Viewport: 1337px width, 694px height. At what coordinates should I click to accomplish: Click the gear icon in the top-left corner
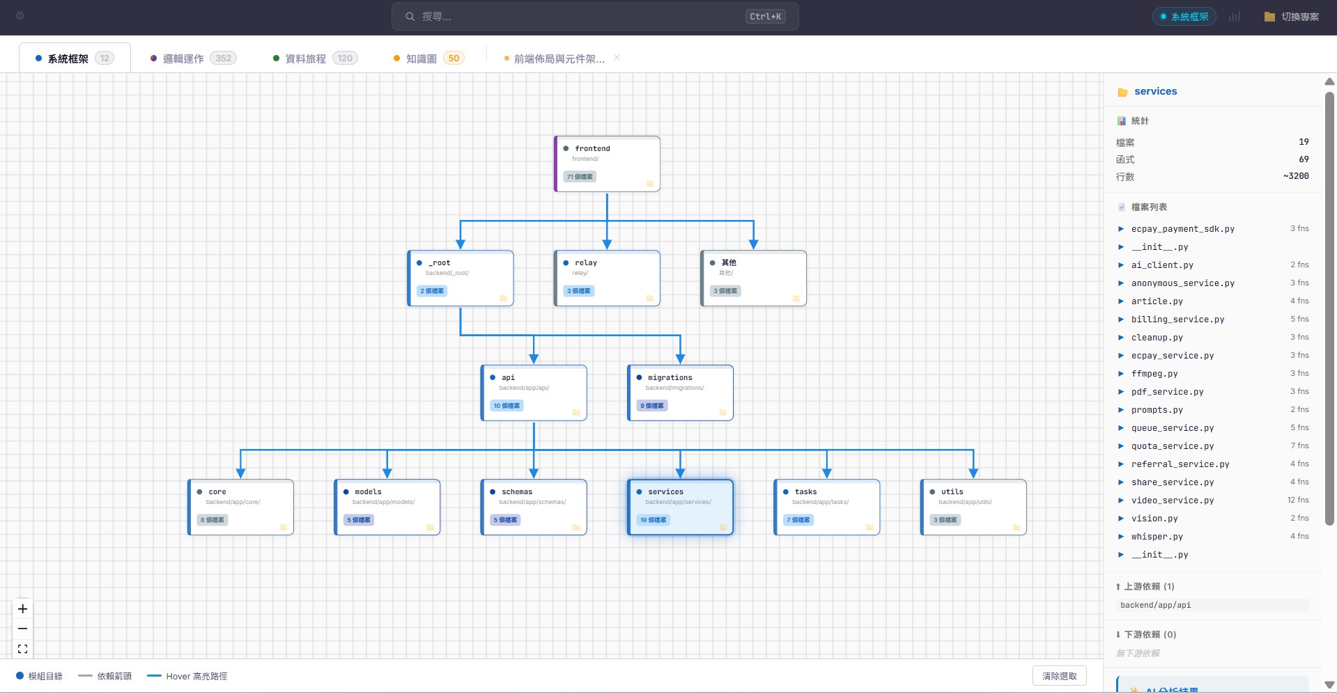(x=20, y=15)
